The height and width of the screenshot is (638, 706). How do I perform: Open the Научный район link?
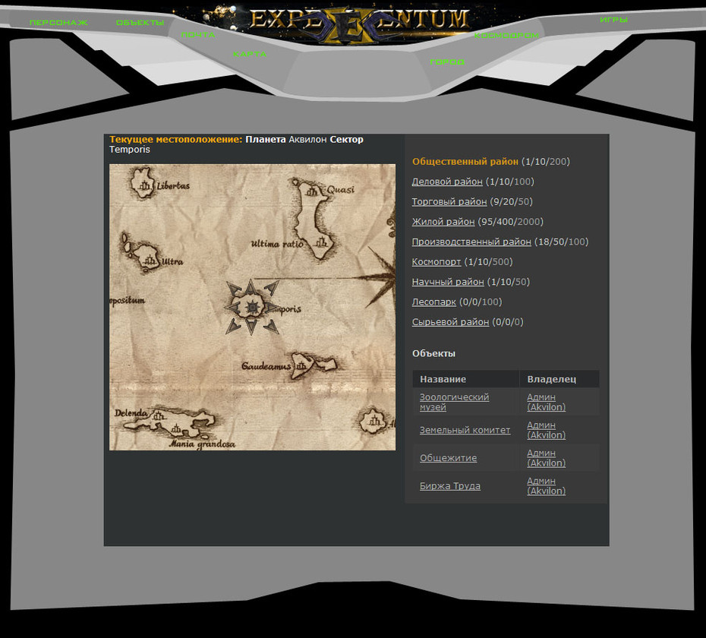448,282
